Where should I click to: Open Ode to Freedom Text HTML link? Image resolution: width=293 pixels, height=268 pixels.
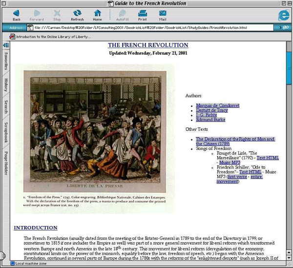250,172
